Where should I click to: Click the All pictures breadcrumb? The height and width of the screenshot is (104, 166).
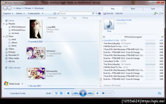point(39,8)
